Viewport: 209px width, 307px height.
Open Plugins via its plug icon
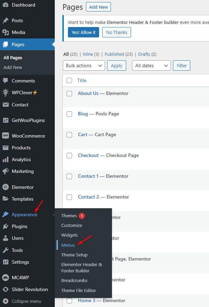click(6, 226)
